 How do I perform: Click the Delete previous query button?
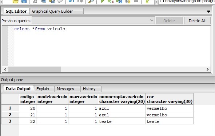[169, 21]
